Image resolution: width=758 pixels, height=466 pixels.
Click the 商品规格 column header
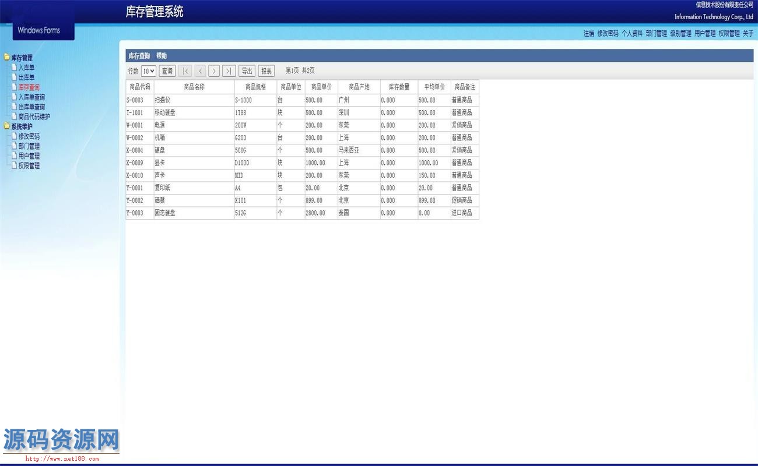[x=255, y=87]
